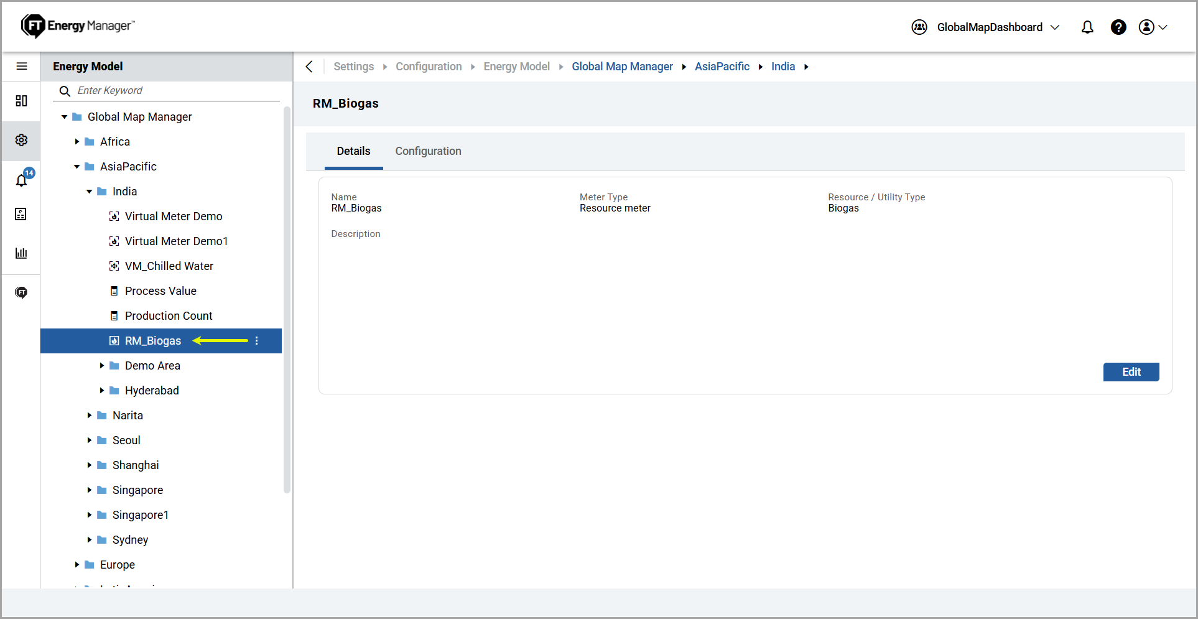Expand the Singapore1 folder
1198x619 pixels.
click(x=89, y=515)
